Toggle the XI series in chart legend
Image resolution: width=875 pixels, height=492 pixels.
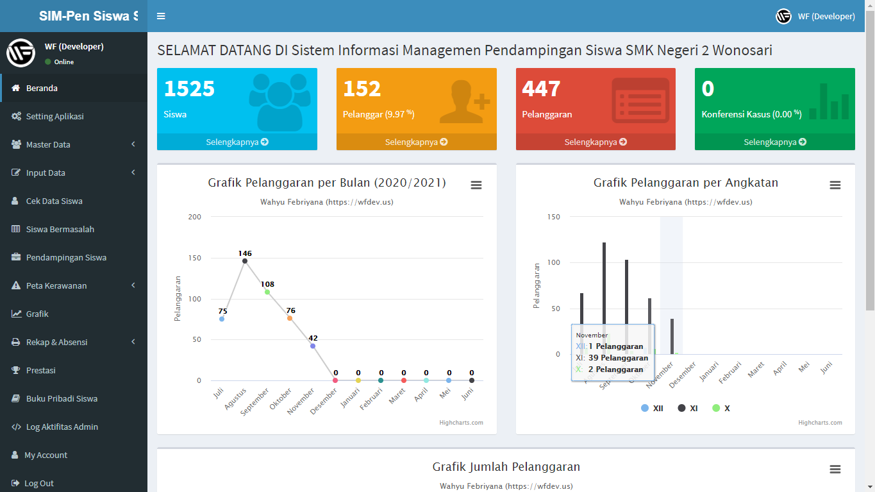click(x=687, y=409)
